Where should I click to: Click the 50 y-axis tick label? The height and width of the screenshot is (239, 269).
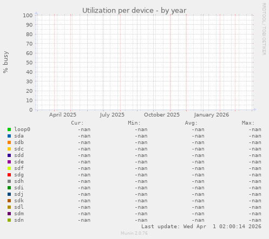click(29, 63)
